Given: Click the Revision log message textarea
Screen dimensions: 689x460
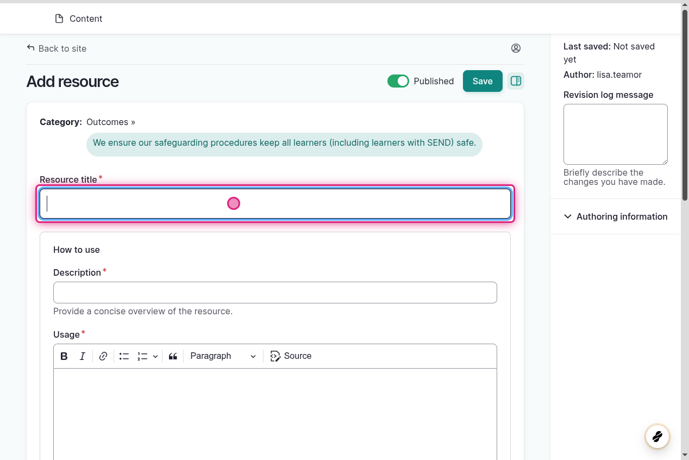Looking at the screenshot, I should pos(615,134).
